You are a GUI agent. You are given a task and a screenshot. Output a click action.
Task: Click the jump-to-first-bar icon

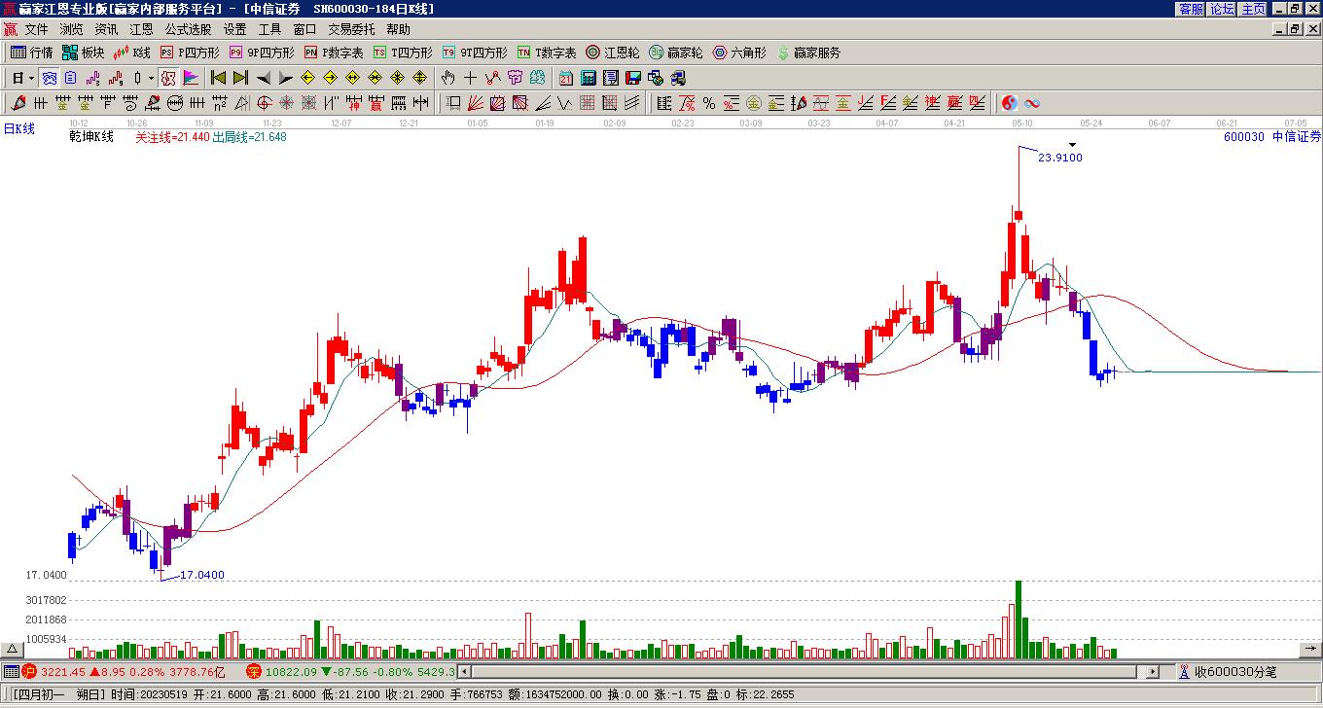pyautogui.click(x=218, y=78)
